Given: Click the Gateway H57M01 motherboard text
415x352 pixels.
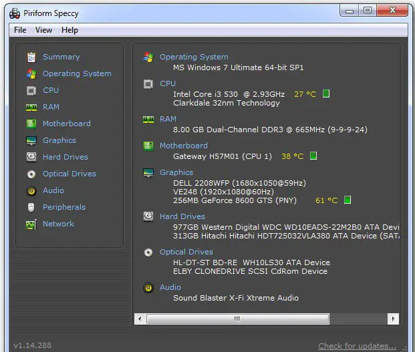Looking at the screenshot, I should point(223,156).
